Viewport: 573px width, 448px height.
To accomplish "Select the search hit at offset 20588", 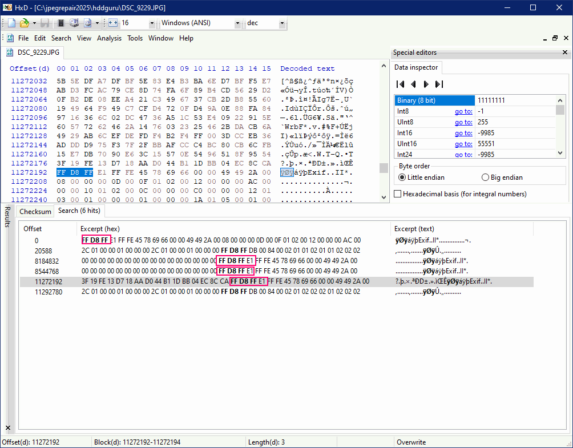I will (x=277, y=251).
